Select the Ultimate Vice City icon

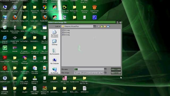pos(65,80)
